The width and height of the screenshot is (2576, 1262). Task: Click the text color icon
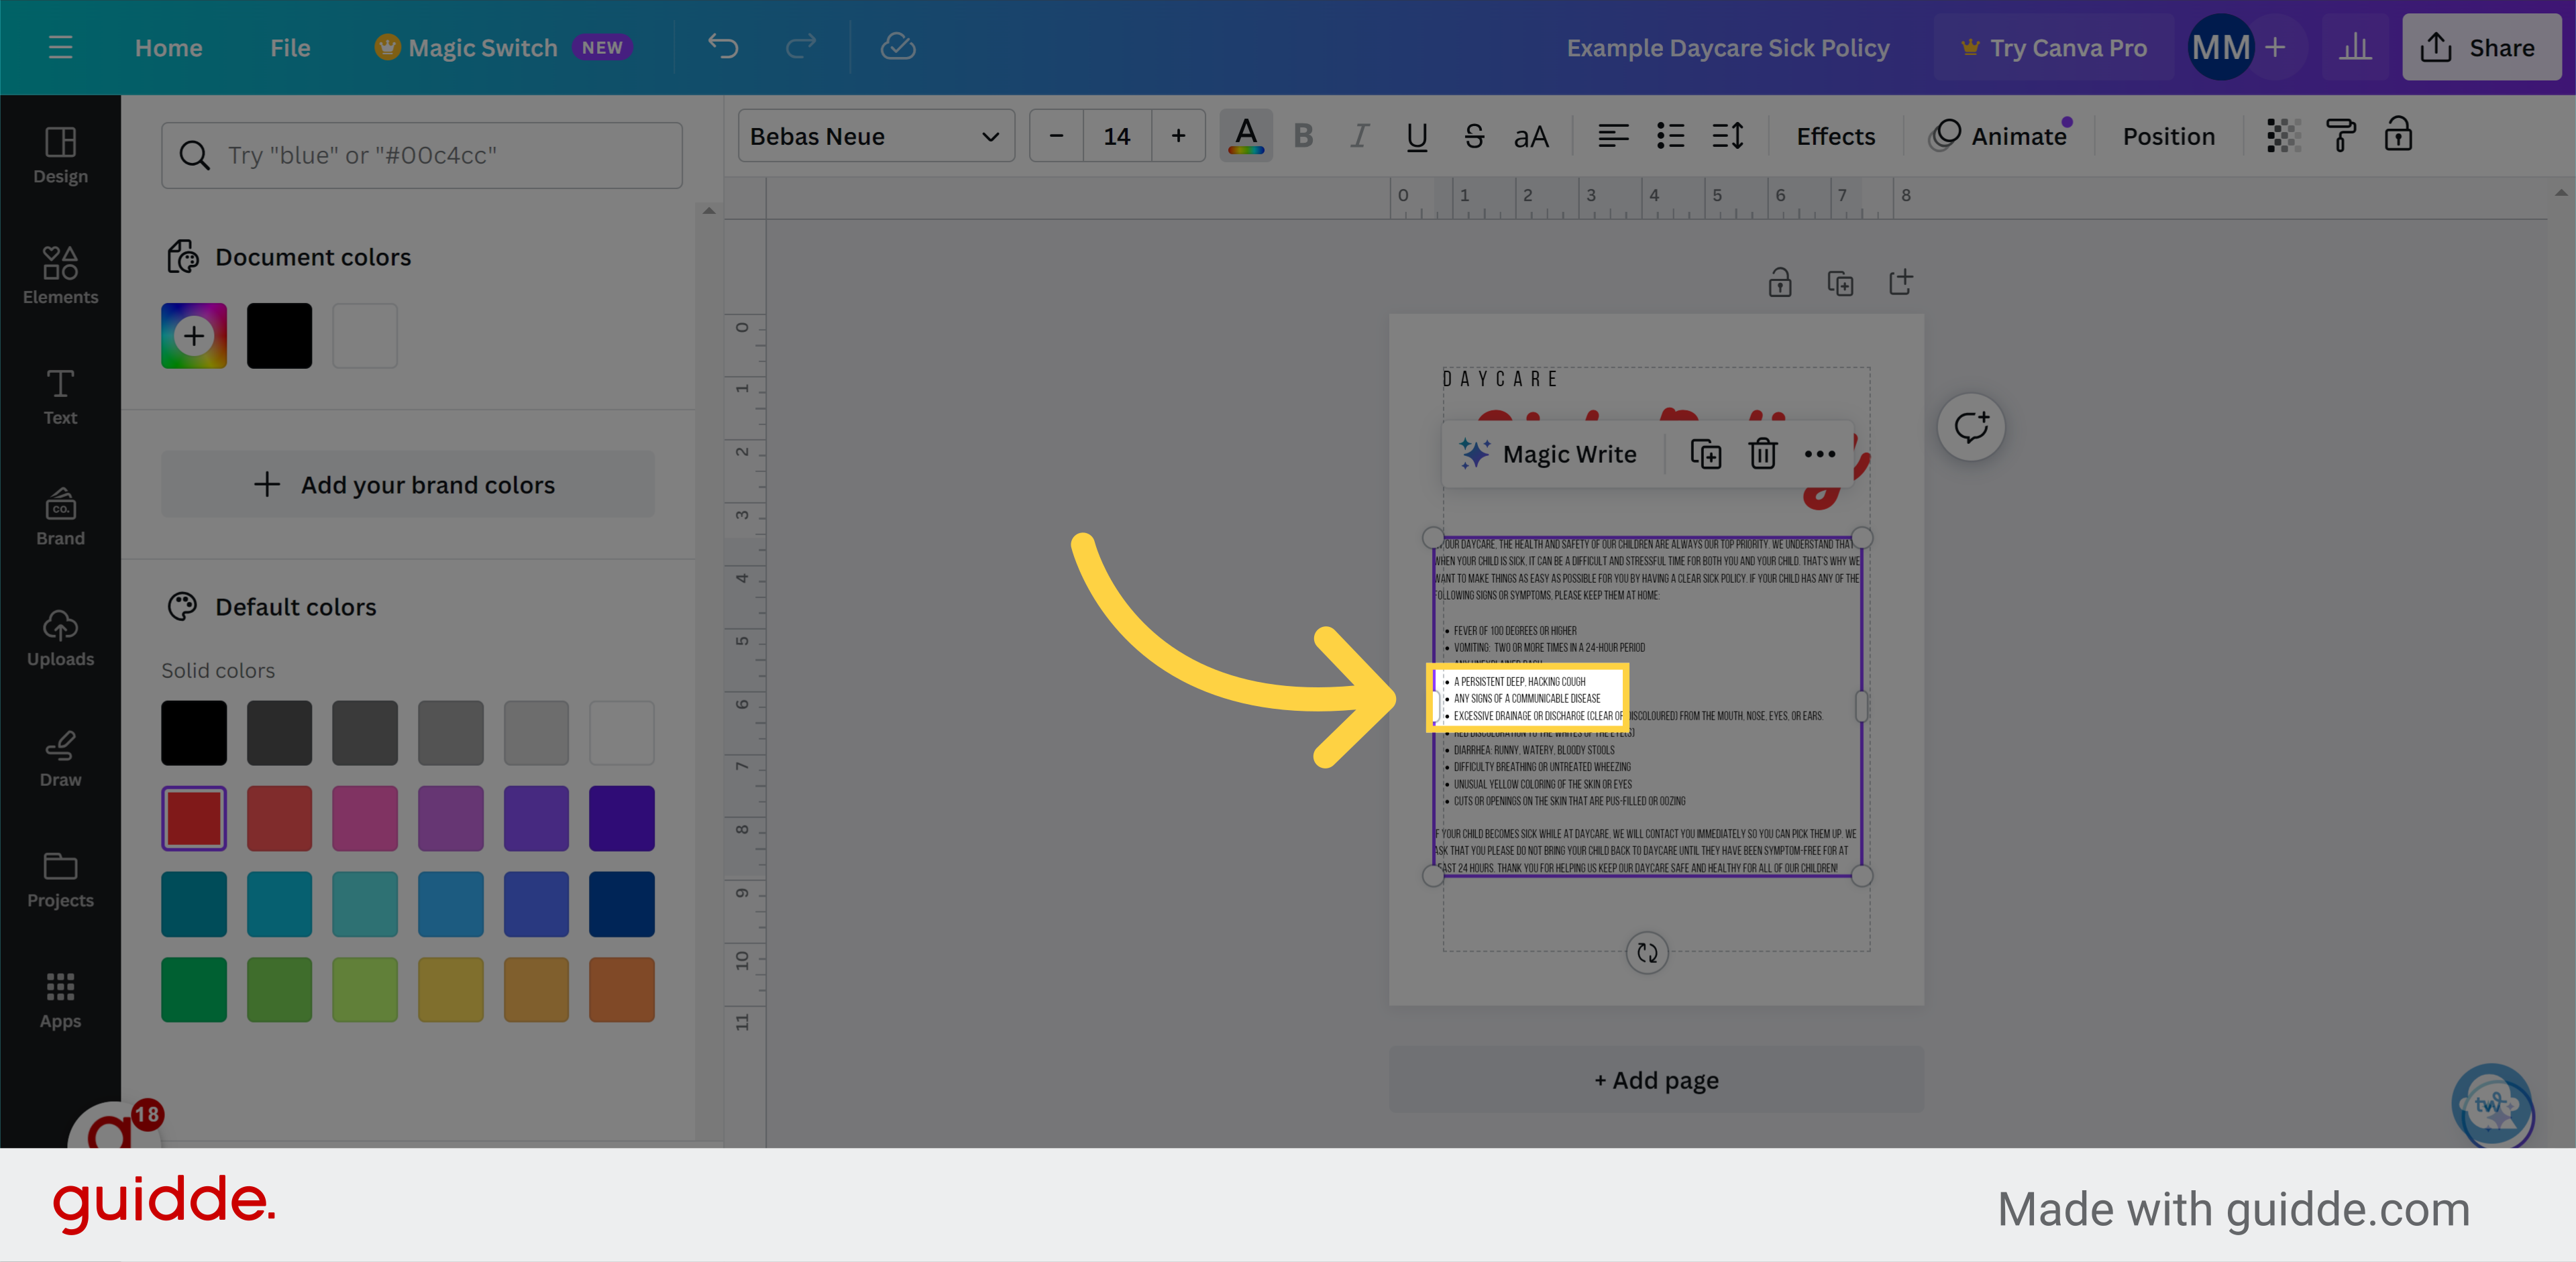(x=1245, y=136)
